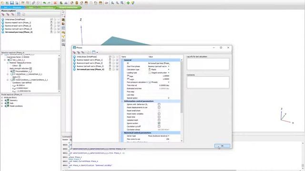
Task: Open the Solver type dropdown
Action: coord(168,136)
